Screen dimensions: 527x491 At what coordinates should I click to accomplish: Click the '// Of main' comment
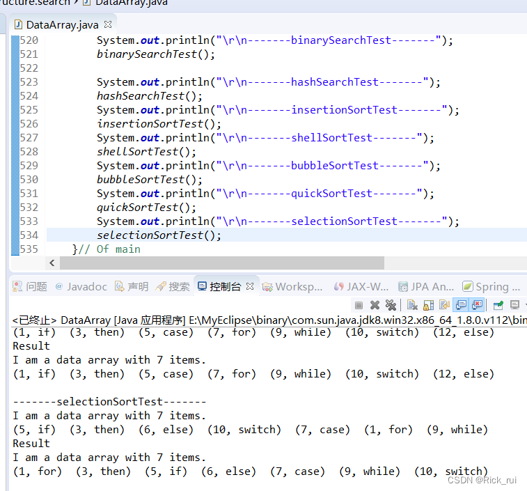109,249
